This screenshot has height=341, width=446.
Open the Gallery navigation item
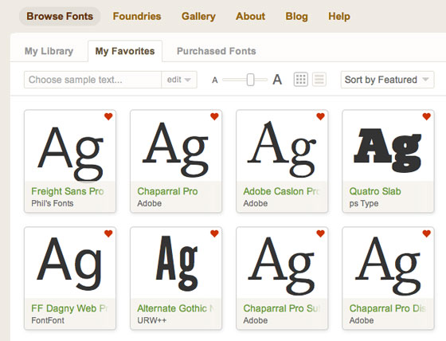pyautogui.click(x=198, y=16)
